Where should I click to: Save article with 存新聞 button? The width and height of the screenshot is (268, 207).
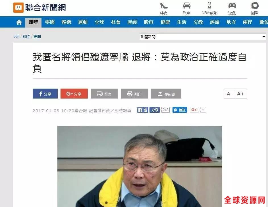[x=166, y=94]
